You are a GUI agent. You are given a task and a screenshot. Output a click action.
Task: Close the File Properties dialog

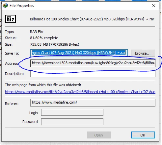coord(154,6)
